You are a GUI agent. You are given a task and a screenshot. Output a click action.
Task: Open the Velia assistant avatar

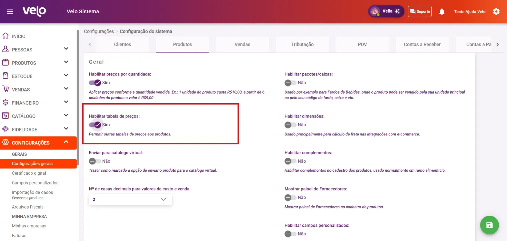coord(375,11)
